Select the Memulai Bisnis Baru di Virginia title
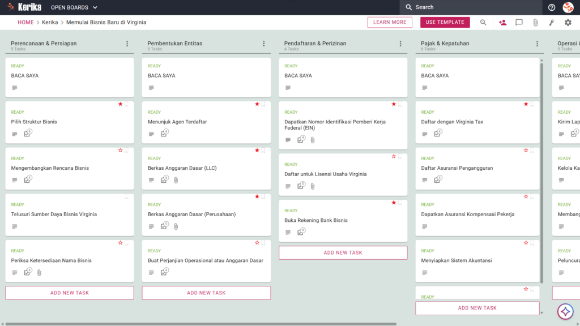This screenshot has width=580, height=326. pyautogui.click(x=106, y=22)
